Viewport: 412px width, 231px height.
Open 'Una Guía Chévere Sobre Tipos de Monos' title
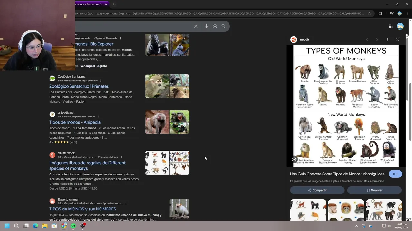(x=337, y=174)
